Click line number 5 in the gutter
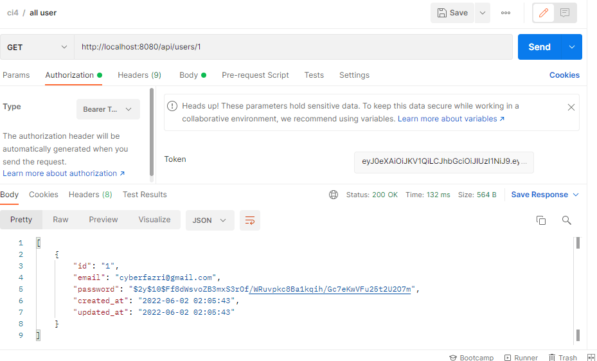The height and width of the screenshot is (361, 597). point(21,289)
